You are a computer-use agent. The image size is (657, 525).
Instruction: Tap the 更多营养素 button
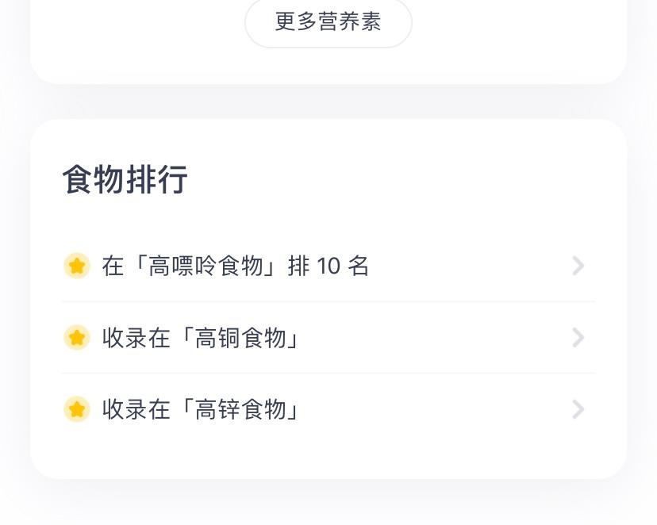tap(328, 21)
